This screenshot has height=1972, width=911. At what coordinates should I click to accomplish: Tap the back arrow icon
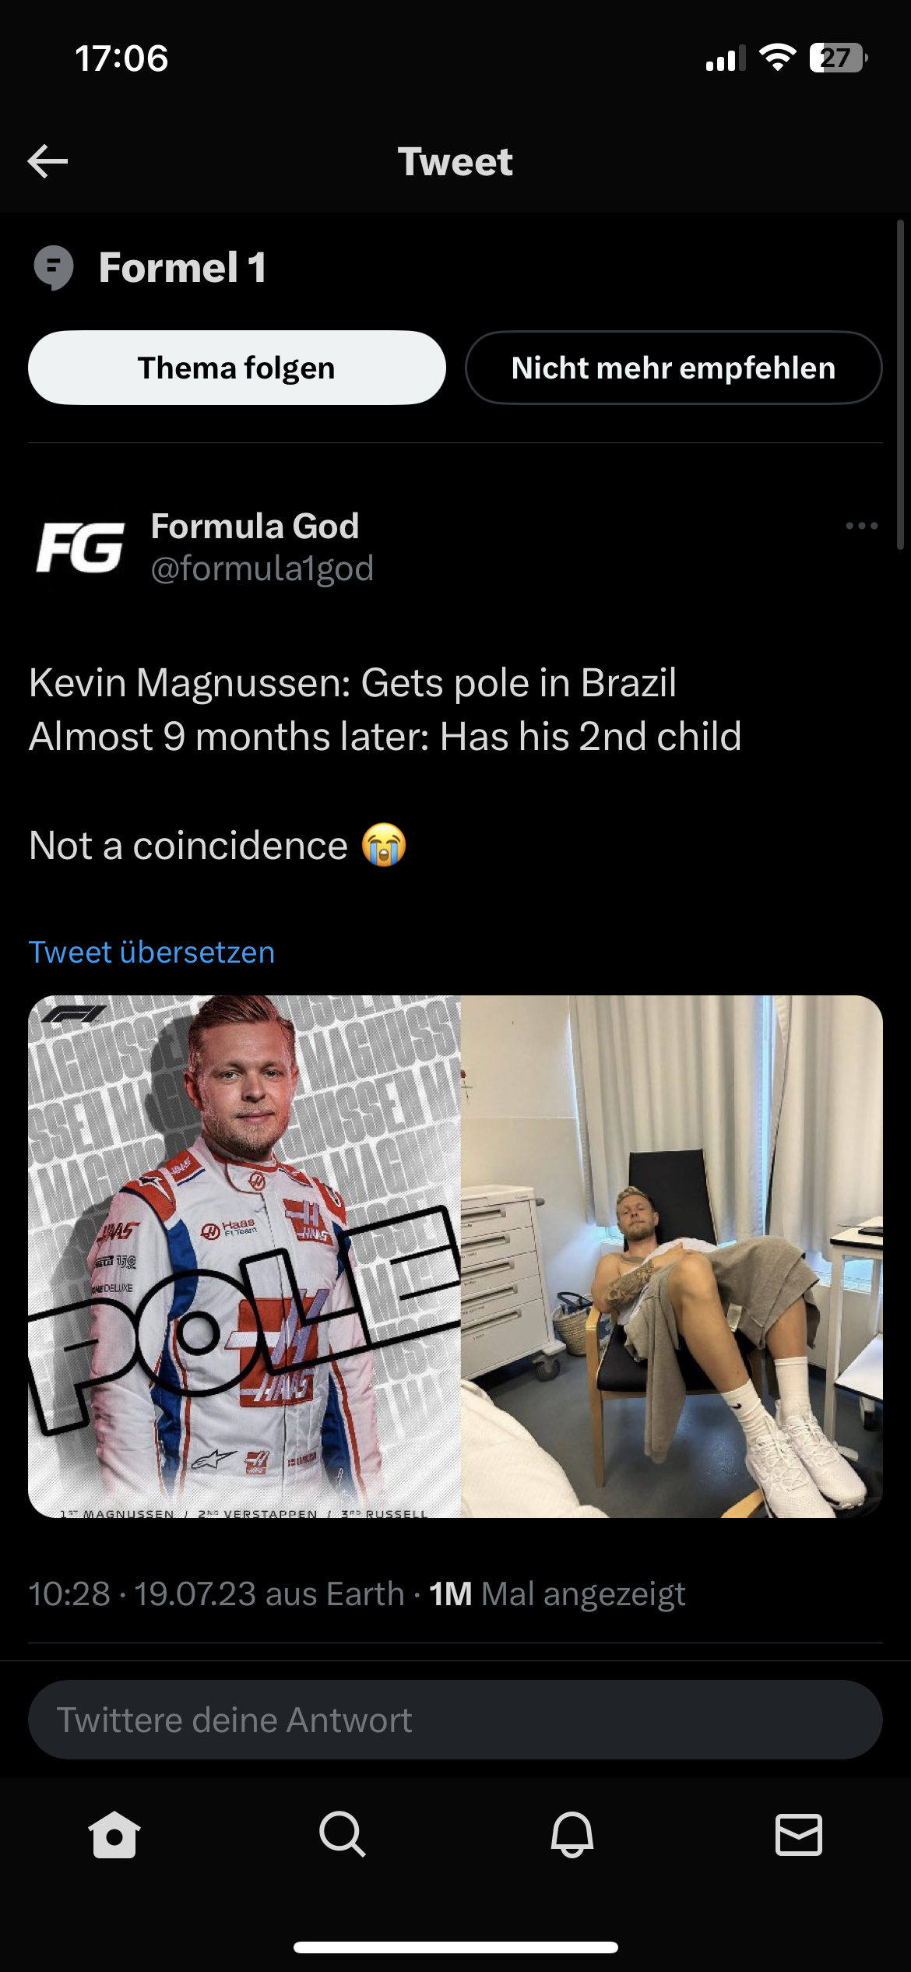[47, 161]
